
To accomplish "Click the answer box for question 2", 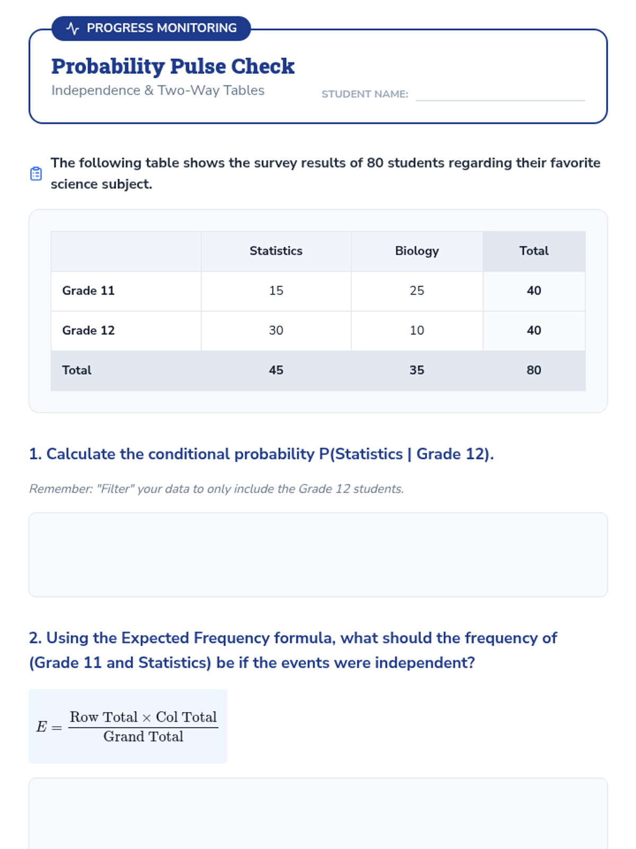I will pyautogui.click(x=318, y=813).
